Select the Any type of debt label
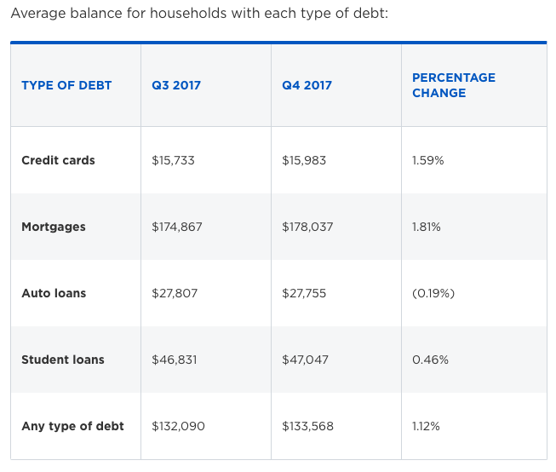 tap(72, 426)
